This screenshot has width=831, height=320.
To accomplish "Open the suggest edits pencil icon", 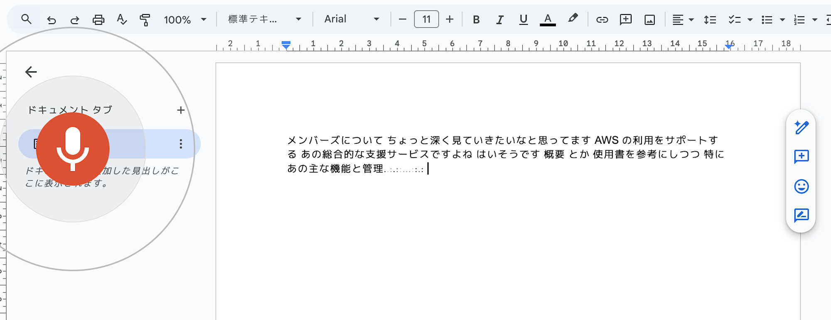I will point(801,127).
